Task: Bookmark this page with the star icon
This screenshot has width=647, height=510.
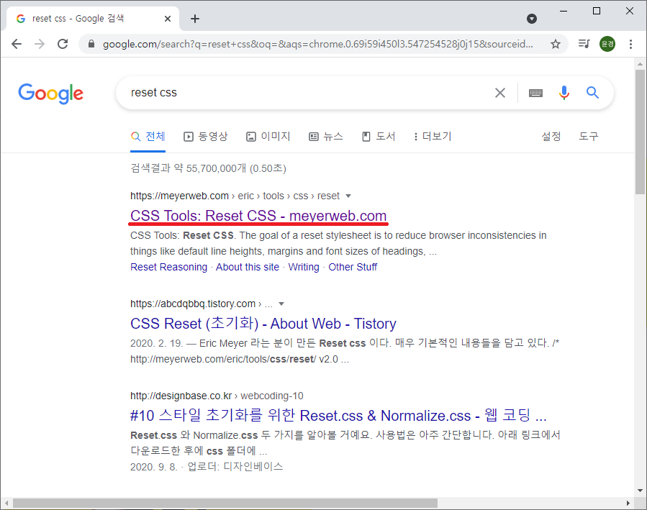Action: coord(556,44)
